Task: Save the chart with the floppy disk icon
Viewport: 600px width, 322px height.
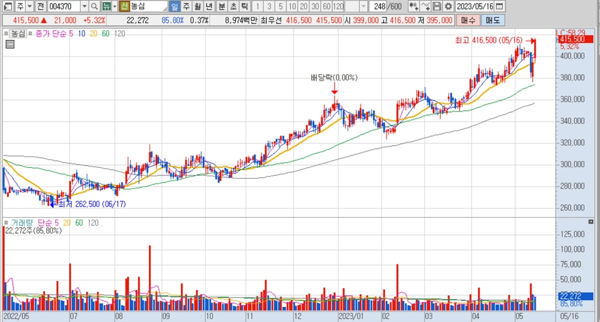Action: 437,6
